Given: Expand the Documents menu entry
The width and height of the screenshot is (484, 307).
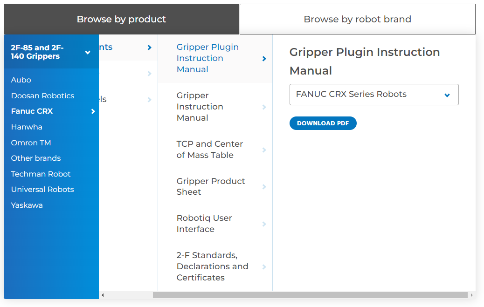Looking at the screenshot, I should [x=149, y=47].
